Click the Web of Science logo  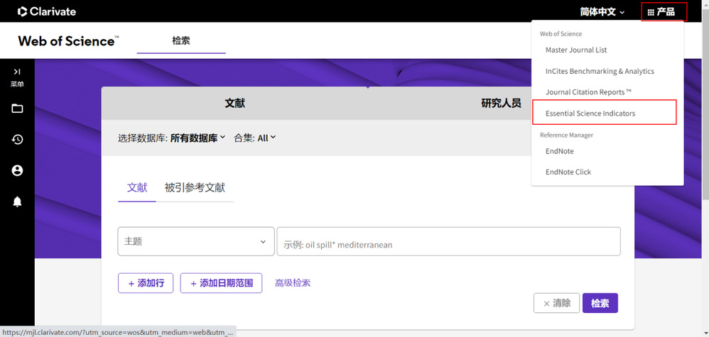point(68,41)
